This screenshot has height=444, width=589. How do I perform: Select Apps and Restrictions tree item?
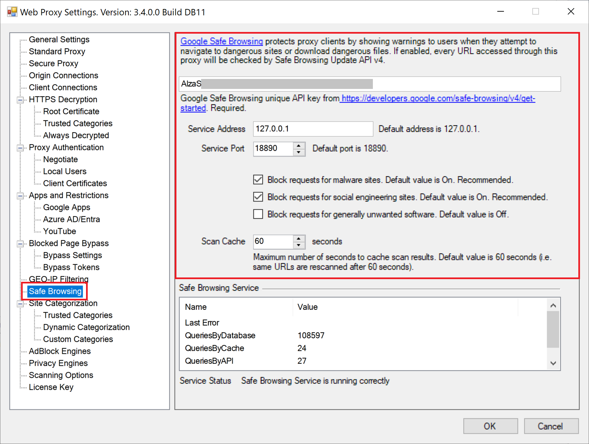(x=69, y=195)
